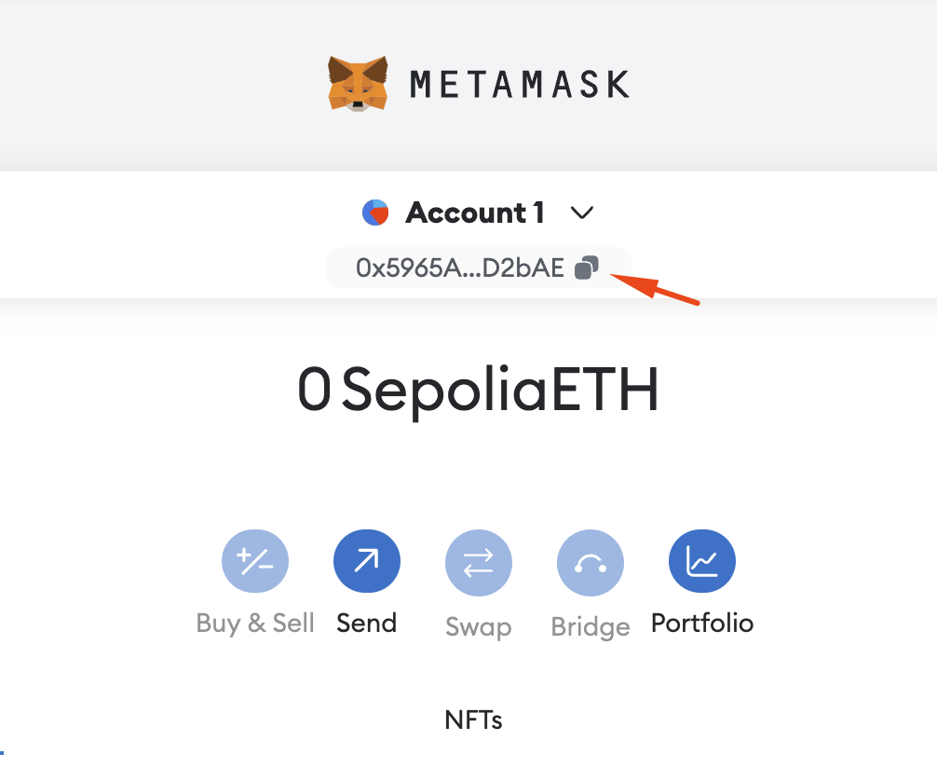
Task: Click the 0 SepoliaETH balance
Action: [478, 391]
